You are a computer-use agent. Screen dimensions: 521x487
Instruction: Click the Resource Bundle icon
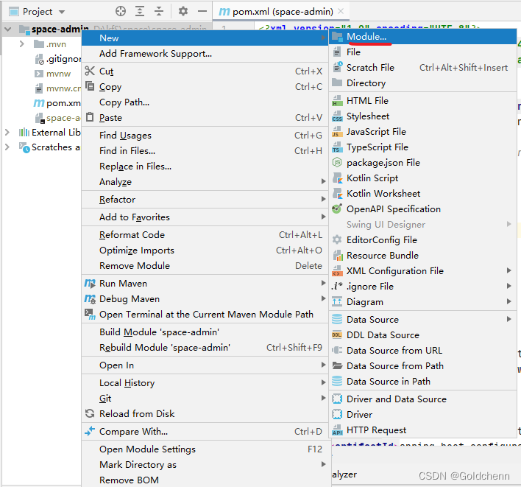click(x=338, y=255)
